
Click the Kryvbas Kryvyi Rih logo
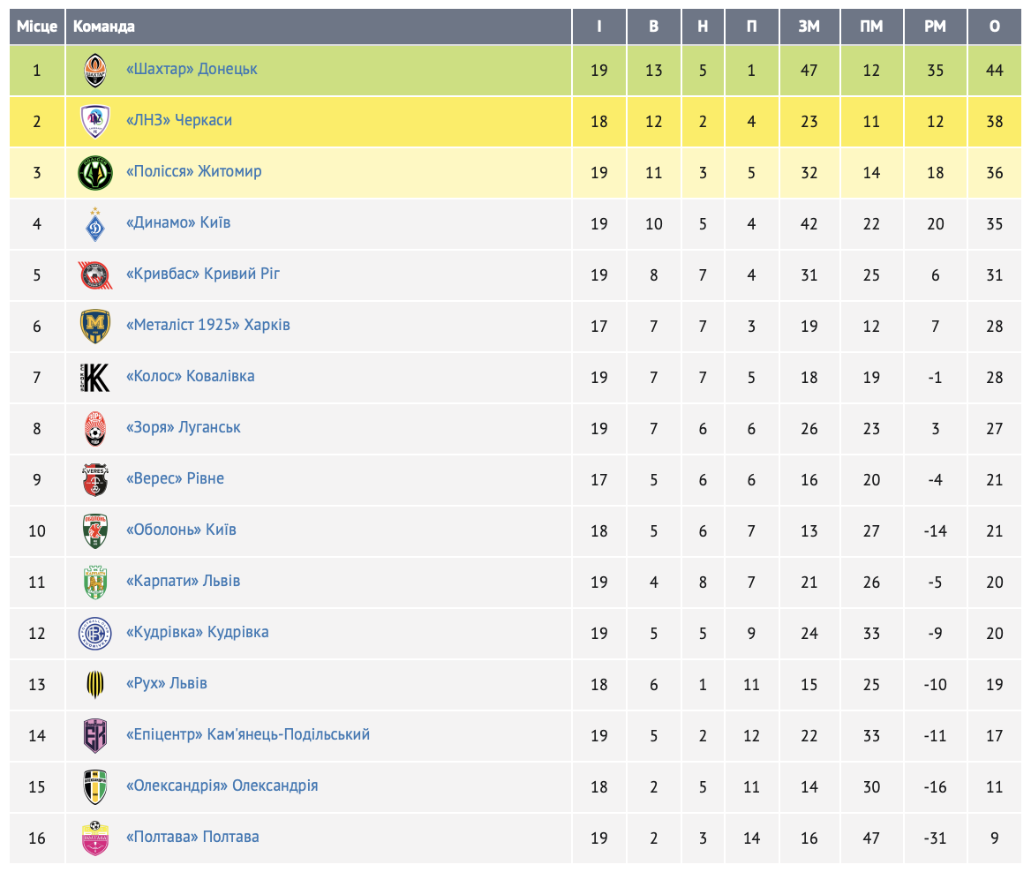tap(95, 274)
